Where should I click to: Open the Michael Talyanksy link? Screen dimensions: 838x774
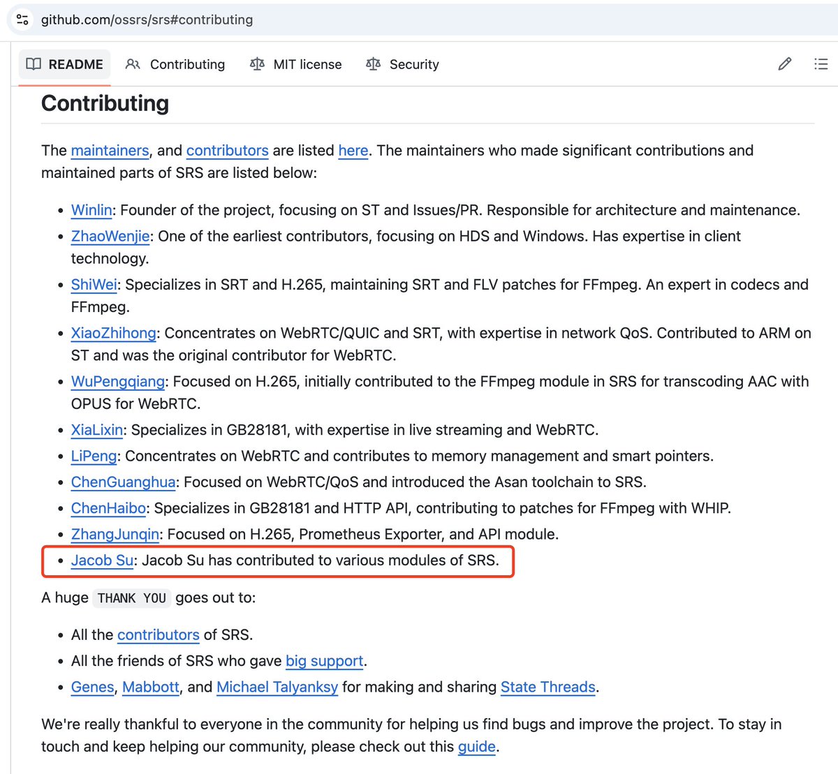pyautogui.click(x=277, y=687)
